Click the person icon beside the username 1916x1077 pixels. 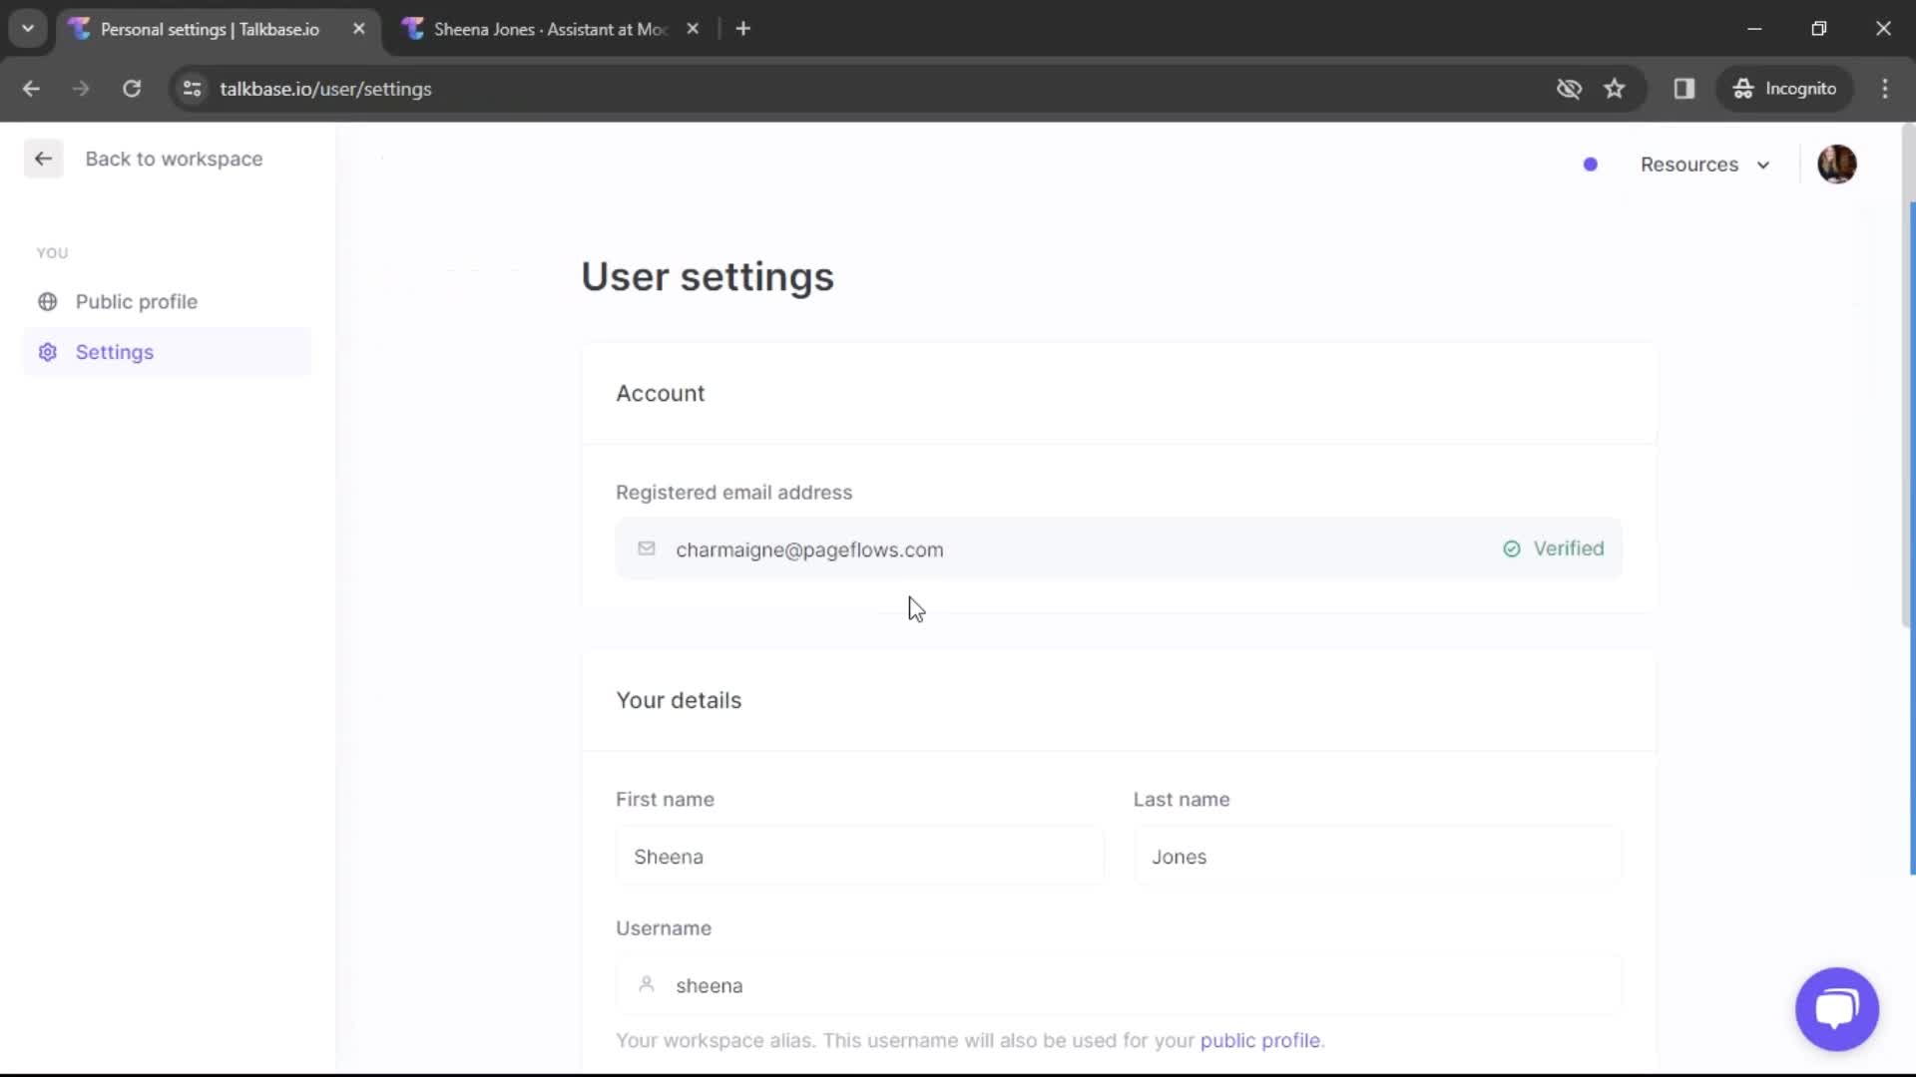pos(646,985)
